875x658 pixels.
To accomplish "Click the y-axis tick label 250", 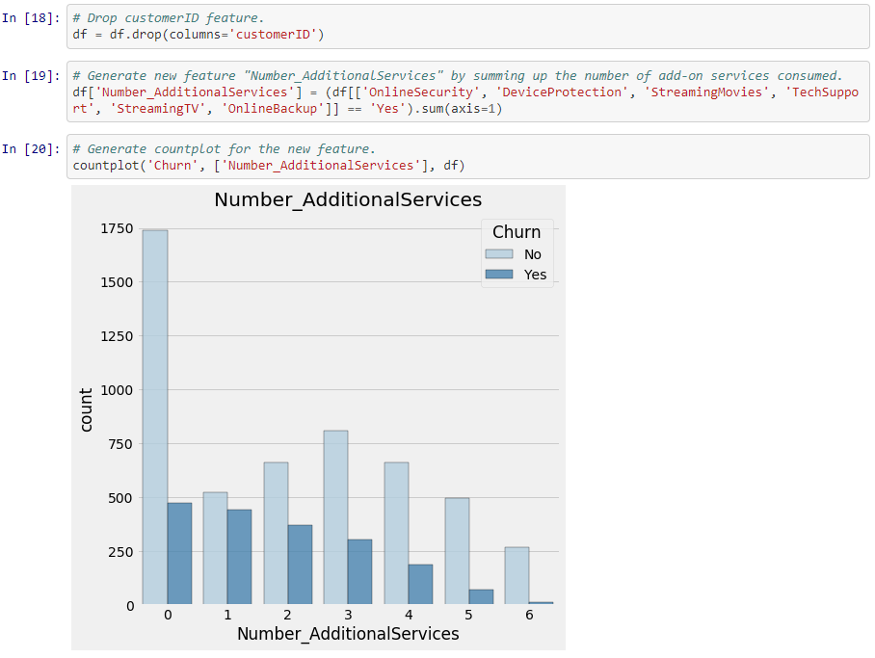I will point(121,551).
